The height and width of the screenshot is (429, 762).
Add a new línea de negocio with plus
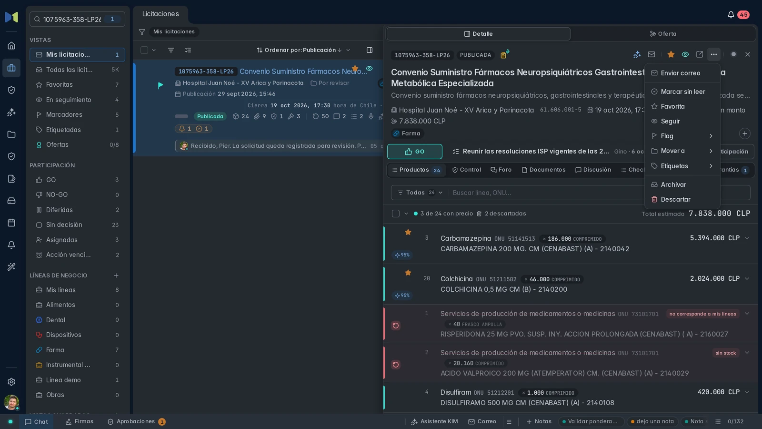pos(116,276)
